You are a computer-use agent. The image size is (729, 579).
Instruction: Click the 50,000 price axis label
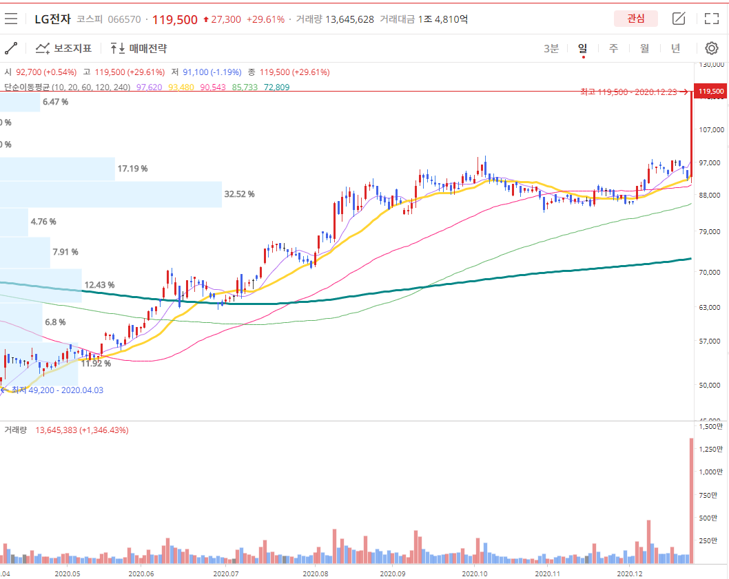pyautogui.click(x=710, y=385)
